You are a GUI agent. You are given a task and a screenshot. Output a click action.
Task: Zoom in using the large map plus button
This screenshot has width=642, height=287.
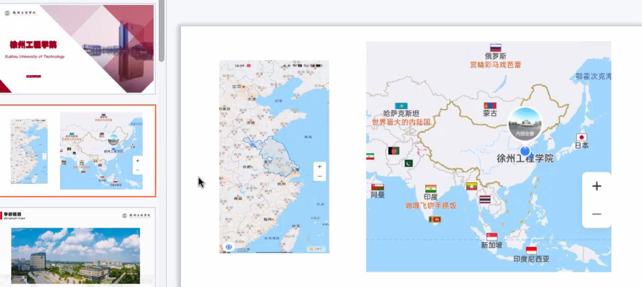(597, 186)
